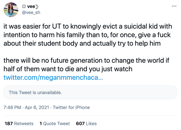Click the @vee_sh handle

[31, 12]
